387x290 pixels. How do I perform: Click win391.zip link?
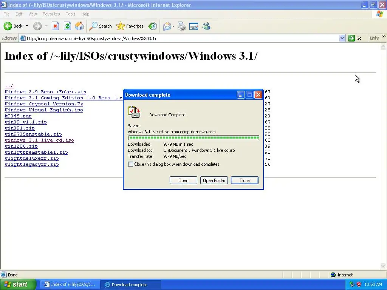click(x=20, y=128)
